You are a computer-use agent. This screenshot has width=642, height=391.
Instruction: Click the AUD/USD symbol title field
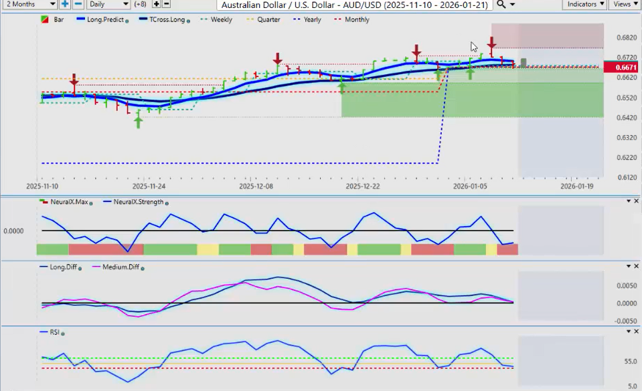coord(354,5)
